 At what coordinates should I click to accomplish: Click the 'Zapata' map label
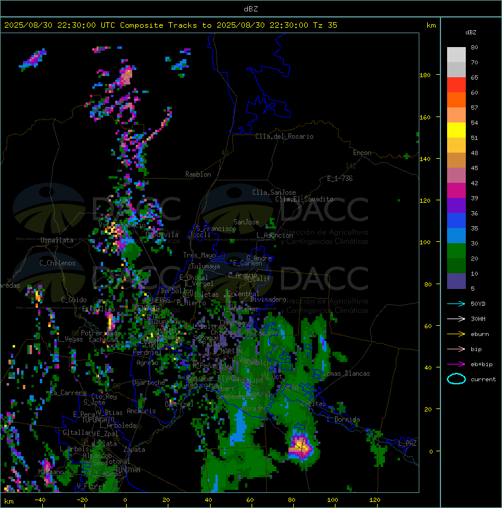click(134, 449)
